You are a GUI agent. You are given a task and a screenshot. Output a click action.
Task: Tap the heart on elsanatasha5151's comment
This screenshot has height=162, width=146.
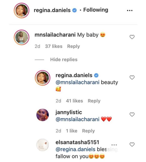pyautogui.click(x=132, y=144)
